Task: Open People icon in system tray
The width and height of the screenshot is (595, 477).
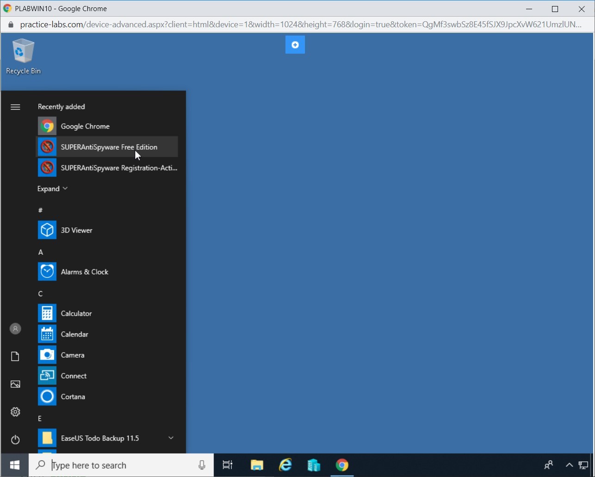Action: pyautogui.click(x=549, y=465)
